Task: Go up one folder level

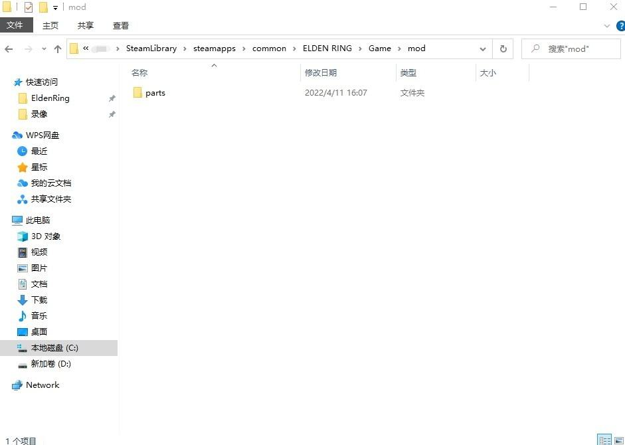Action: [x=58, y=48]
